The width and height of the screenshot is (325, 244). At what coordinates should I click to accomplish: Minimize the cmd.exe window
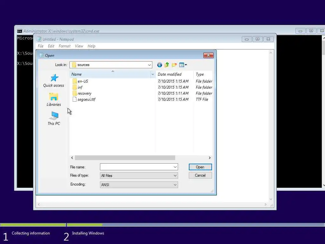[x=300, y=31]
